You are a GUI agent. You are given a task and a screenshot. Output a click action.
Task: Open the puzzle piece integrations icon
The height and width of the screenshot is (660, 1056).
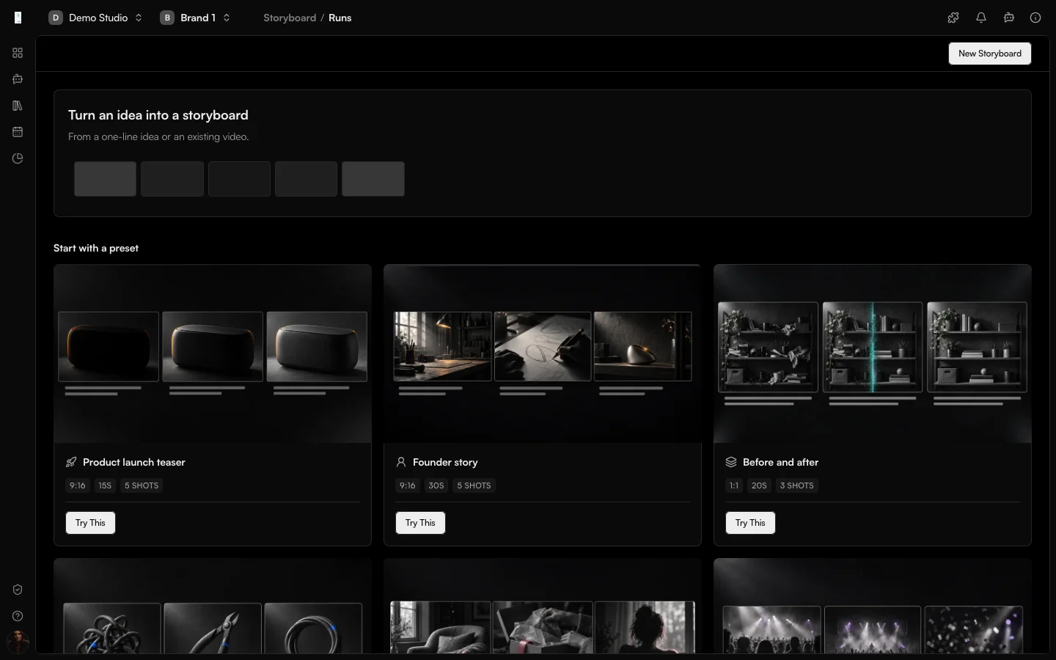coord(953,18)
